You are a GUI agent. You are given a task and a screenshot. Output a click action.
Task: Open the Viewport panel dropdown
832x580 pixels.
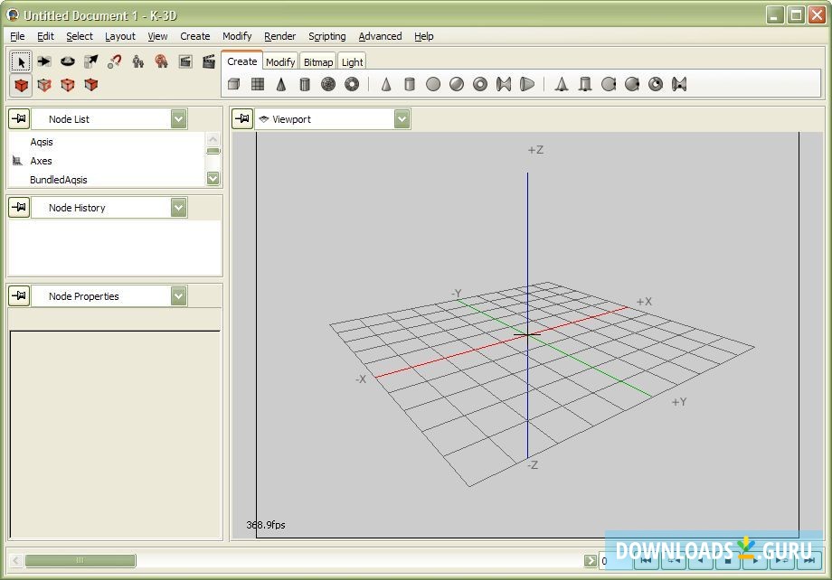pos(402,119)
